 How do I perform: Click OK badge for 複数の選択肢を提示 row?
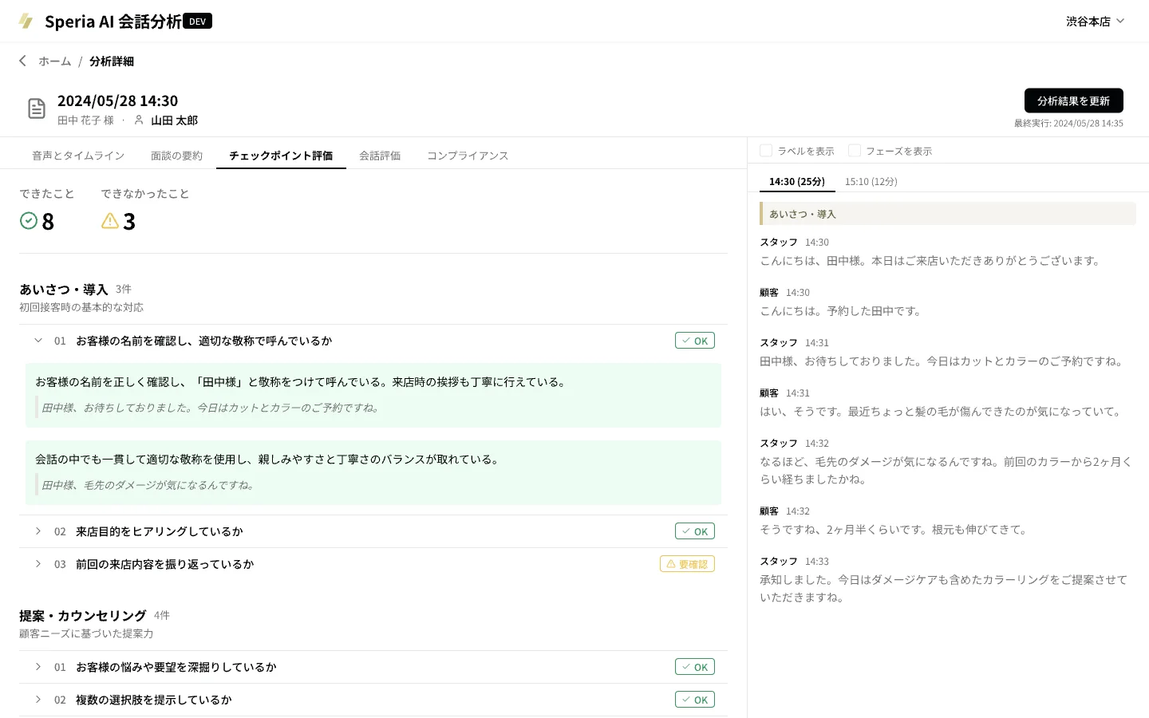point(695,700)
